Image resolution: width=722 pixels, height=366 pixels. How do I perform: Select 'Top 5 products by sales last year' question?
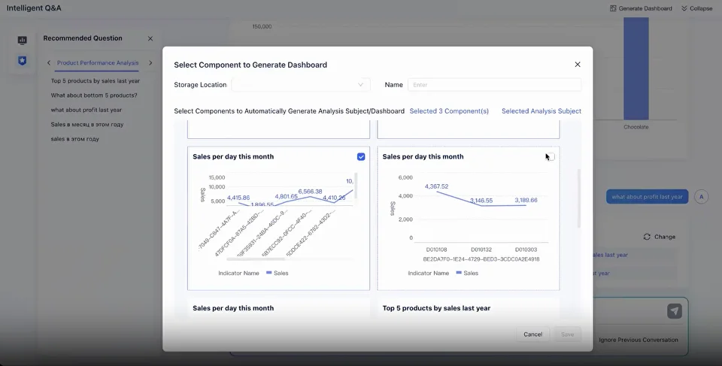[95, 80]
